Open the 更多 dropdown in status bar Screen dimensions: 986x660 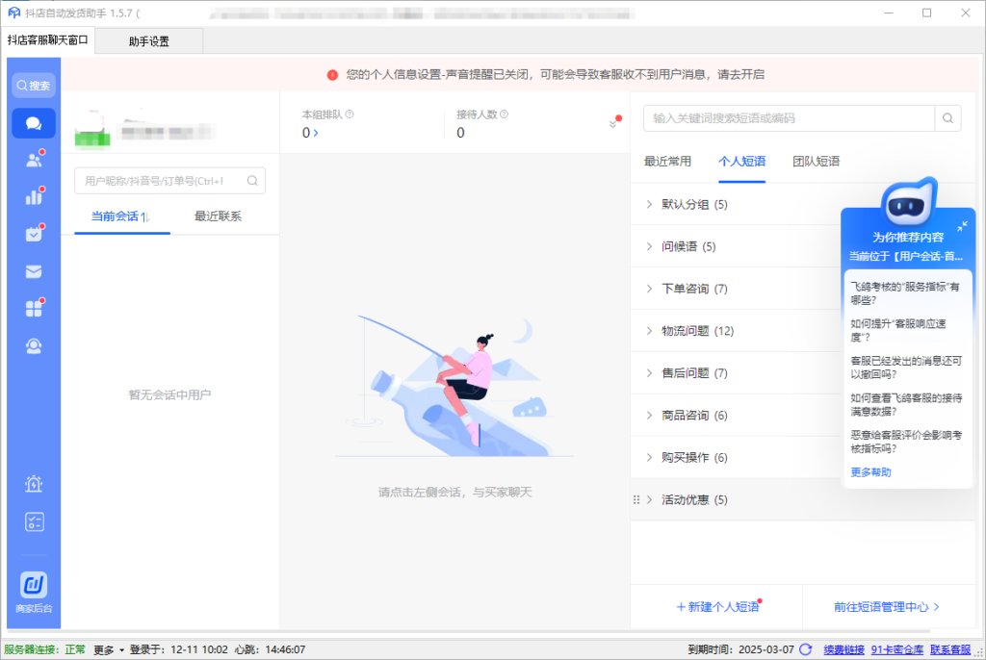tap(109, 650)
